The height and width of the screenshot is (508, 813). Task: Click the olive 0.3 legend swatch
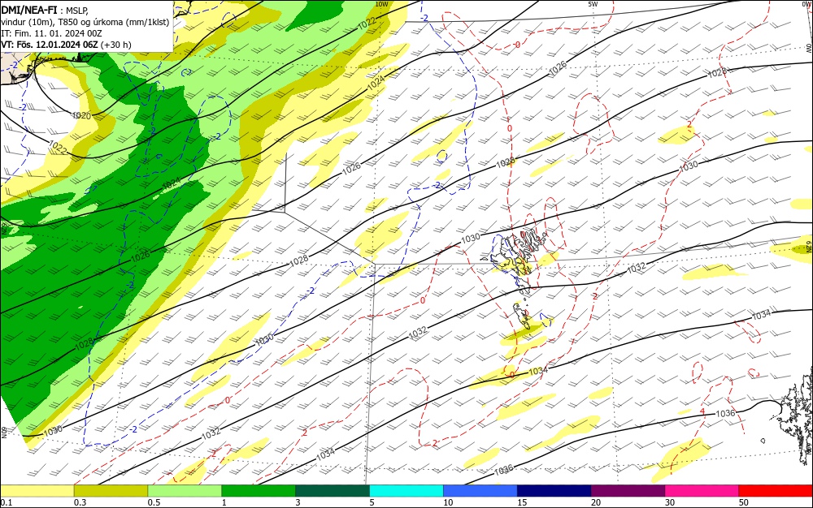click(x=111, y=491)
